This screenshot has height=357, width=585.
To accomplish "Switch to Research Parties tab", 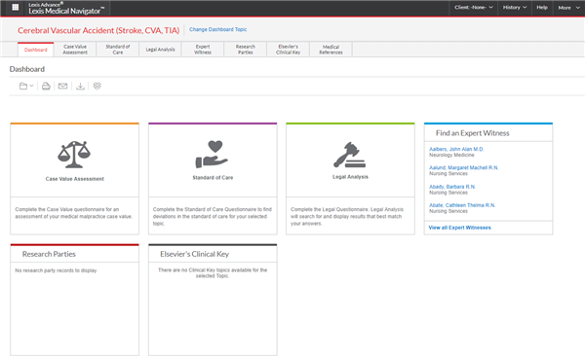I will point(246,50).
